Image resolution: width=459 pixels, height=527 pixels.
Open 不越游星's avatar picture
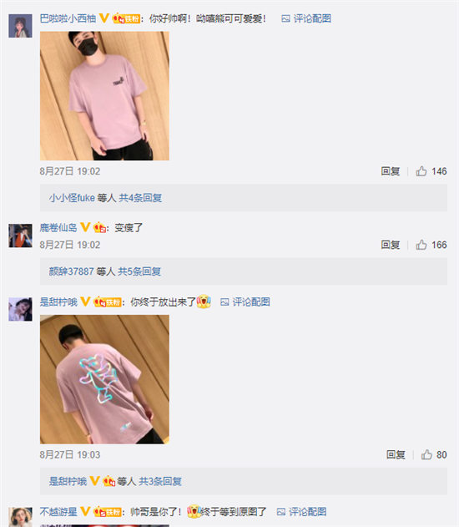(20, 517)
